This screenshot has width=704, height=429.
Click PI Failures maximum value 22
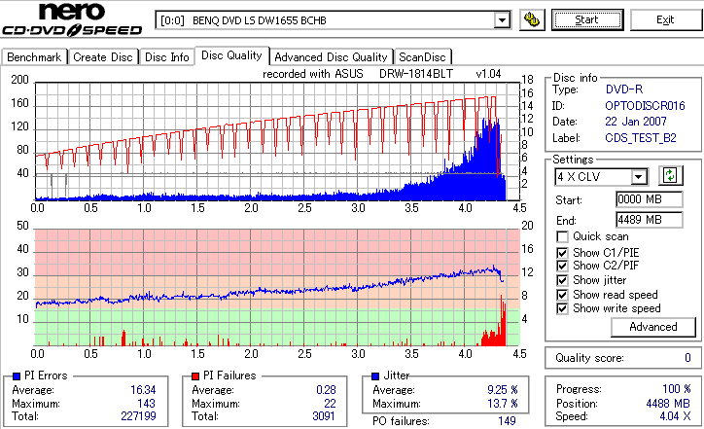[x=330, y=404]
